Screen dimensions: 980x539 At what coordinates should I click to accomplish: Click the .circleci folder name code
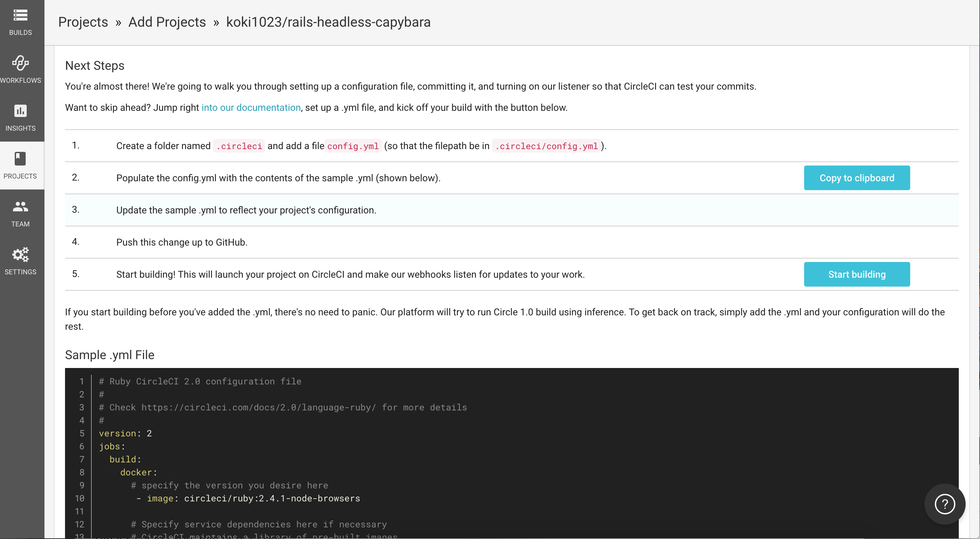[239, 146]
